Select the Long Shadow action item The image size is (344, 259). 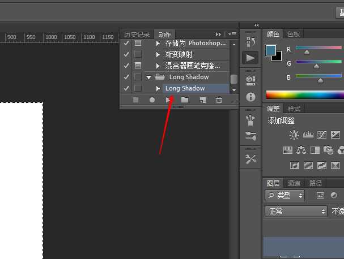185,88
